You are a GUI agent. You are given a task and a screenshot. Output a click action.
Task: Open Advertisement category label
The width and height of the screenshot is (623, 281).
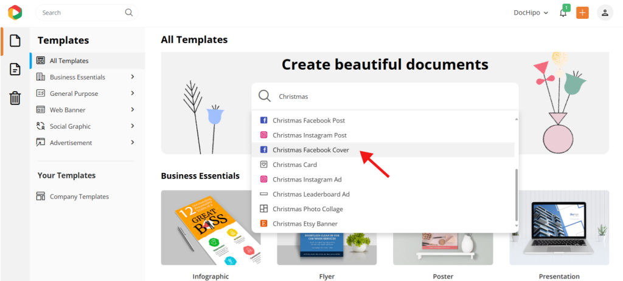(x=71, y=143)
